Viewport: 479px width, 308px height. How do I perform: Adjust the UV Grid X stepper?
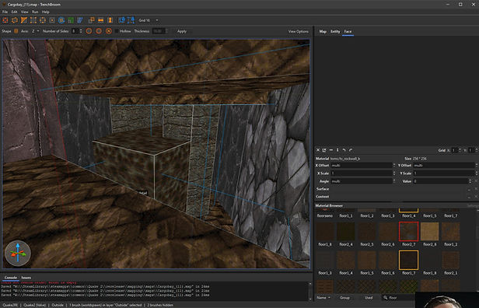pyautogui.click(x=460, y=150)
